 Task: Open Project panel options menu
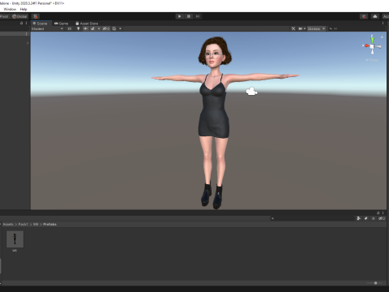click(383, 213)
